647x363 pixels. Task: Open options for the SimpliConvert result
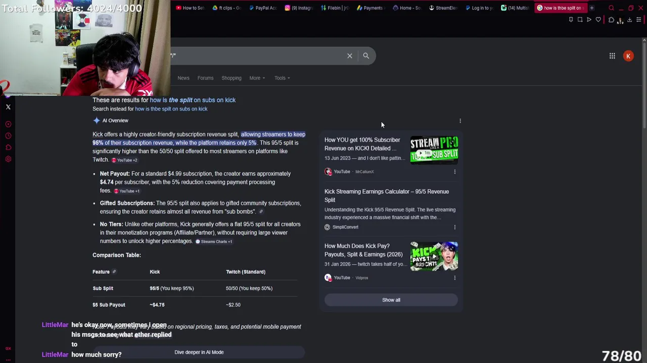click(454, 227)
